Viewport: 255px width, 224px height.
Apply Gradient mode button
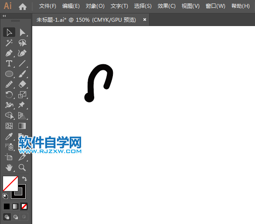(15, 206)
